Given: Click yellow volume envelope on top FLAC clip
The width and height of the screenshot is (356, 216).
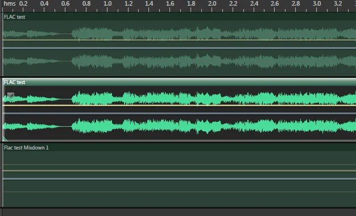Looking at the screenshot, I should (179, 40).
